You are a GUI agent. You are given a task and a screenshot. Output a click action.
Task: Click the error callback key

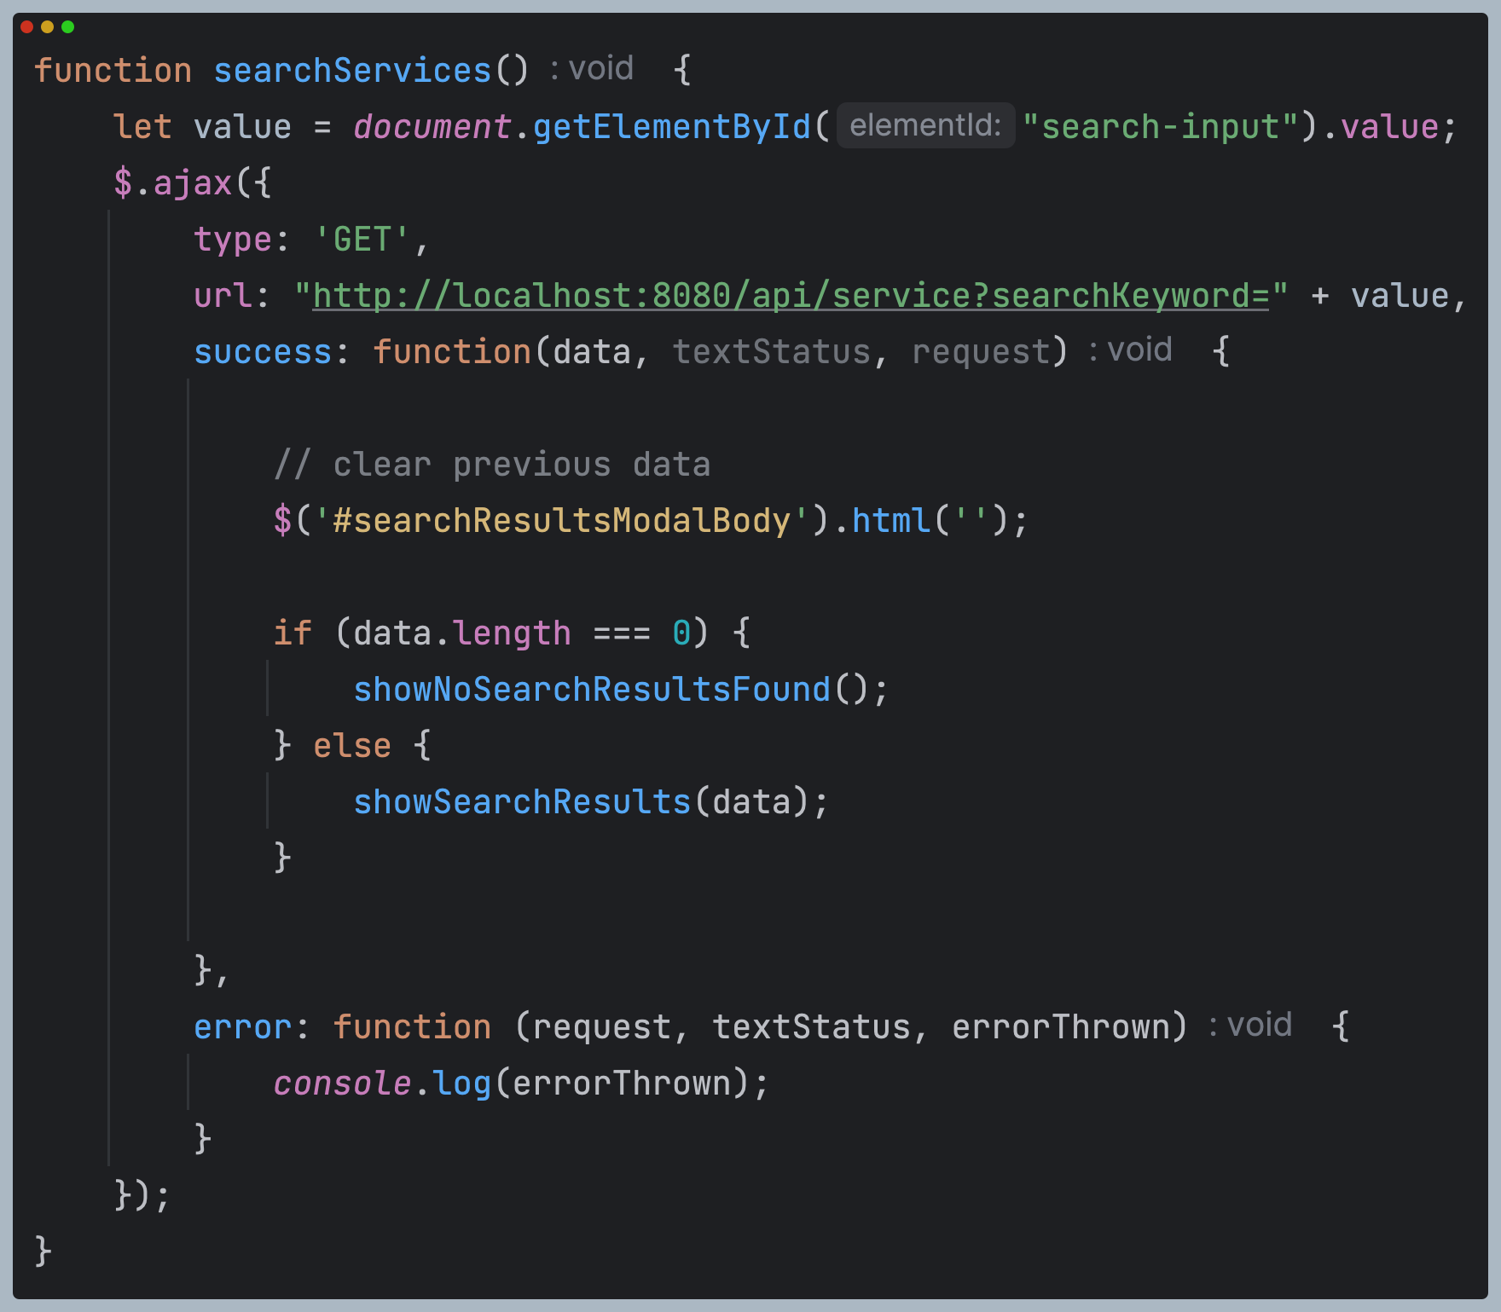click(x=243, y=1027)
